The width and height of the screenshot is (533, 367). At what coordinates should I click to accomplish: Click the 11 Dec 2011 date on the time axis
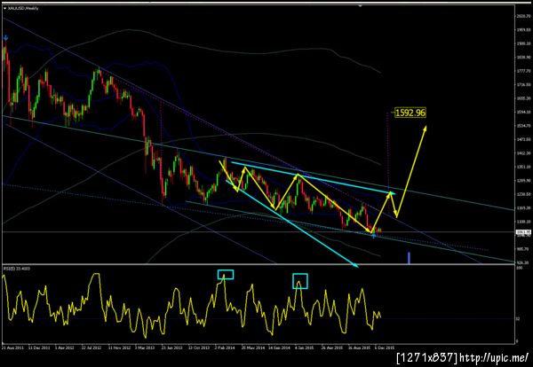click(38, 348)
